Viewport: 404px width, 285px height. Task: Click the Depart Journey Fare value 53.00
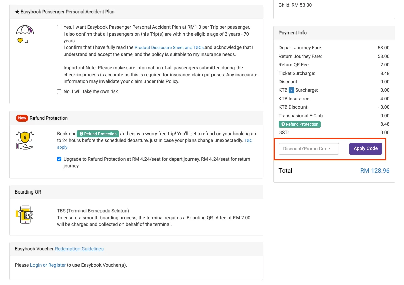[x=383, y=48]
